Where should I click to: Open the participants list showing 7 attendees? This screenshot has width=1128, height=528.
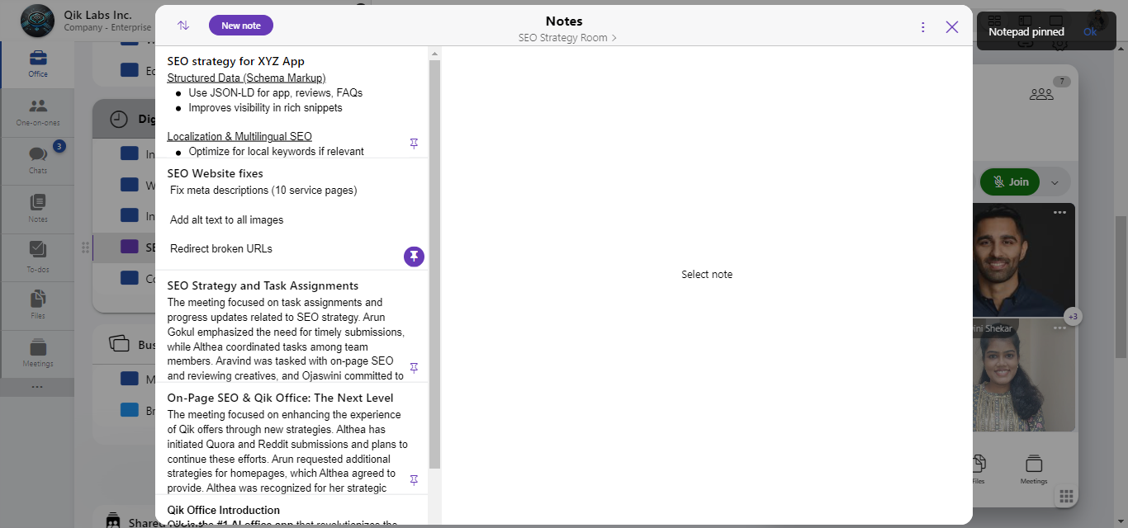pyautogui.click(x=1041, y=92)
